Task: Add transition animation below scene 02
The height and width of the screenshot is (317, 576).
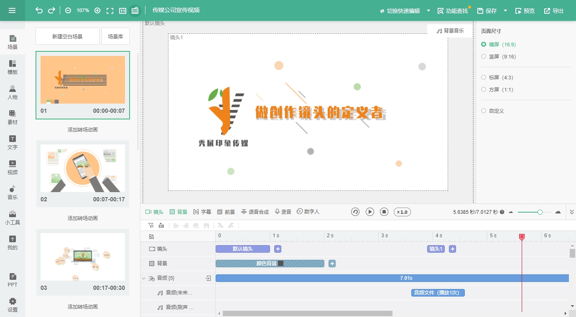Action: click(83, 218)
